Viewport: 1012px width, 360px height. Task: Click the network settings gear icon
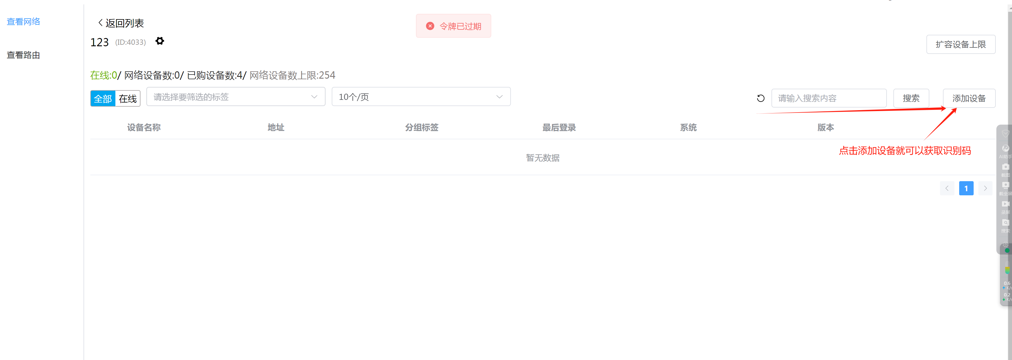tap(159, 41)
